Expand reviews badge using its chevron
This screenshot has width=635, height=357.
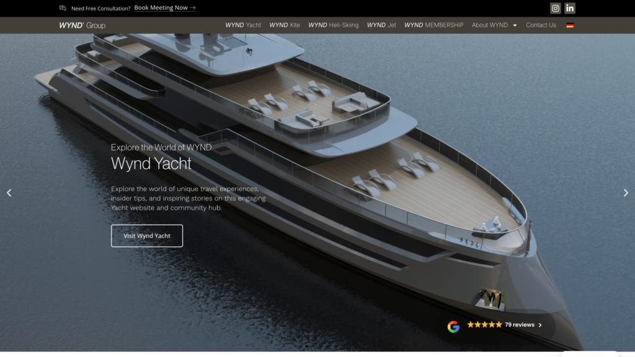[x=540, y=325]
